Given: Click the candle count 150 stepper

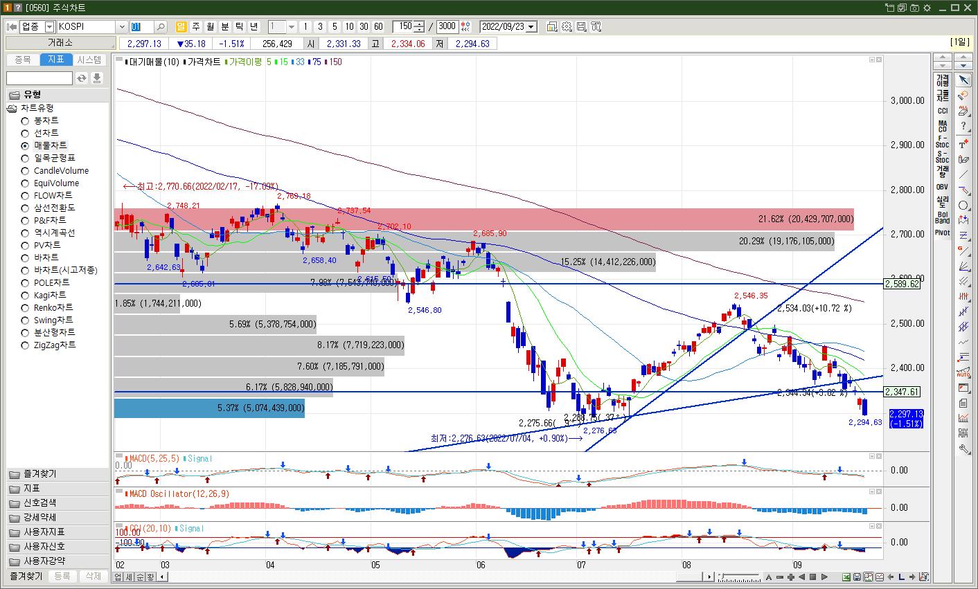Looking at the screenshot, I should tap(419, 26).
